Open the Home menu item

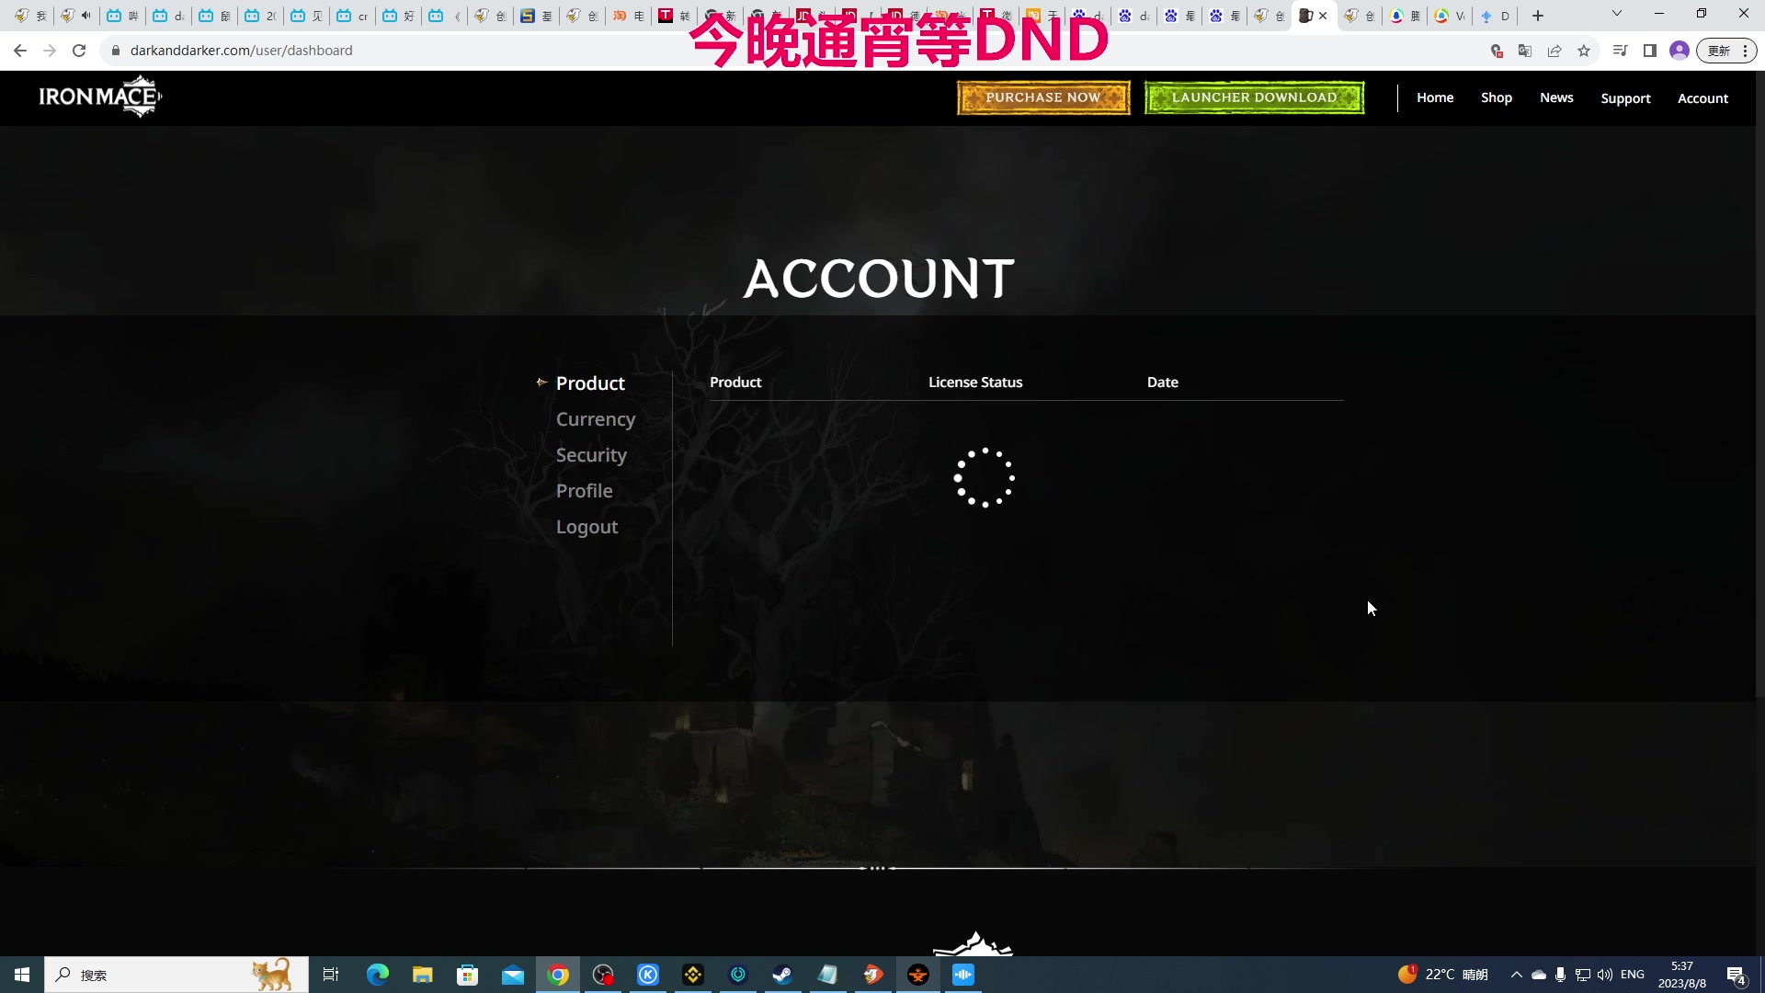click(x=1434, y=97)
